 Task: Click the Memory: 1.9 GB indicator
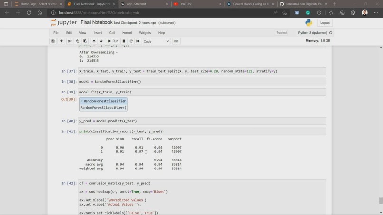pyautogui.click(x=318, y=41)
